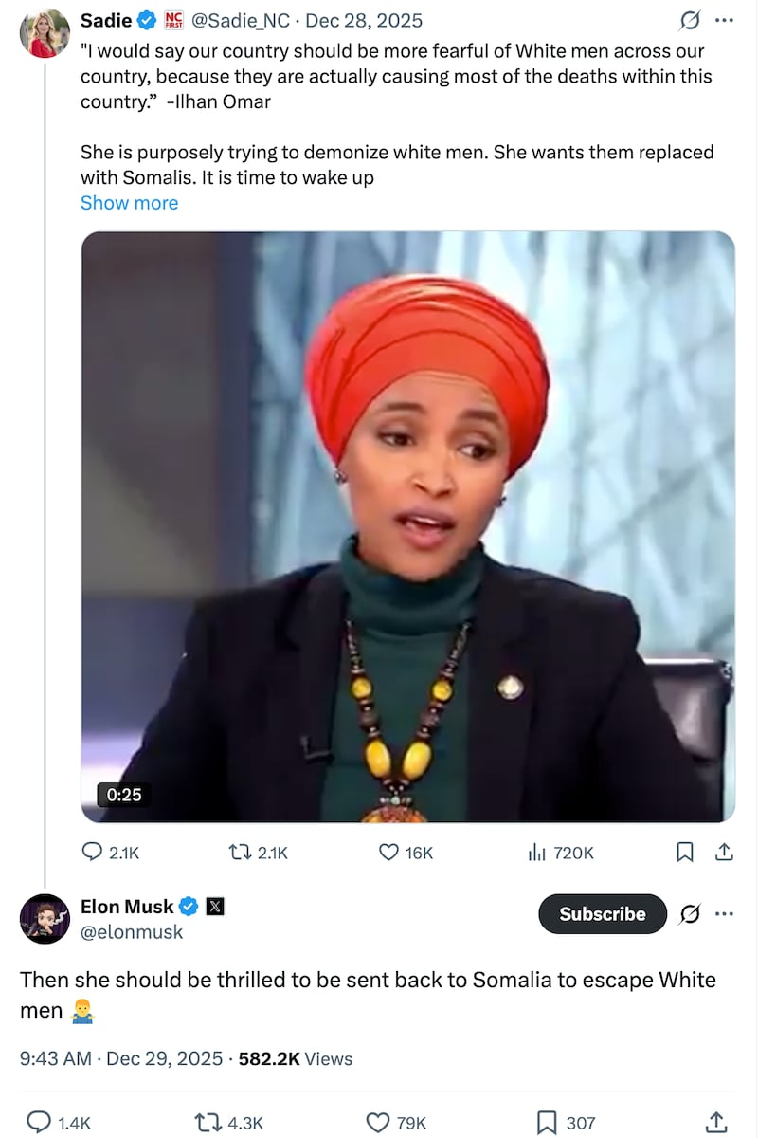Click the 0:25 video duration indicator

(x=123, y=795)
